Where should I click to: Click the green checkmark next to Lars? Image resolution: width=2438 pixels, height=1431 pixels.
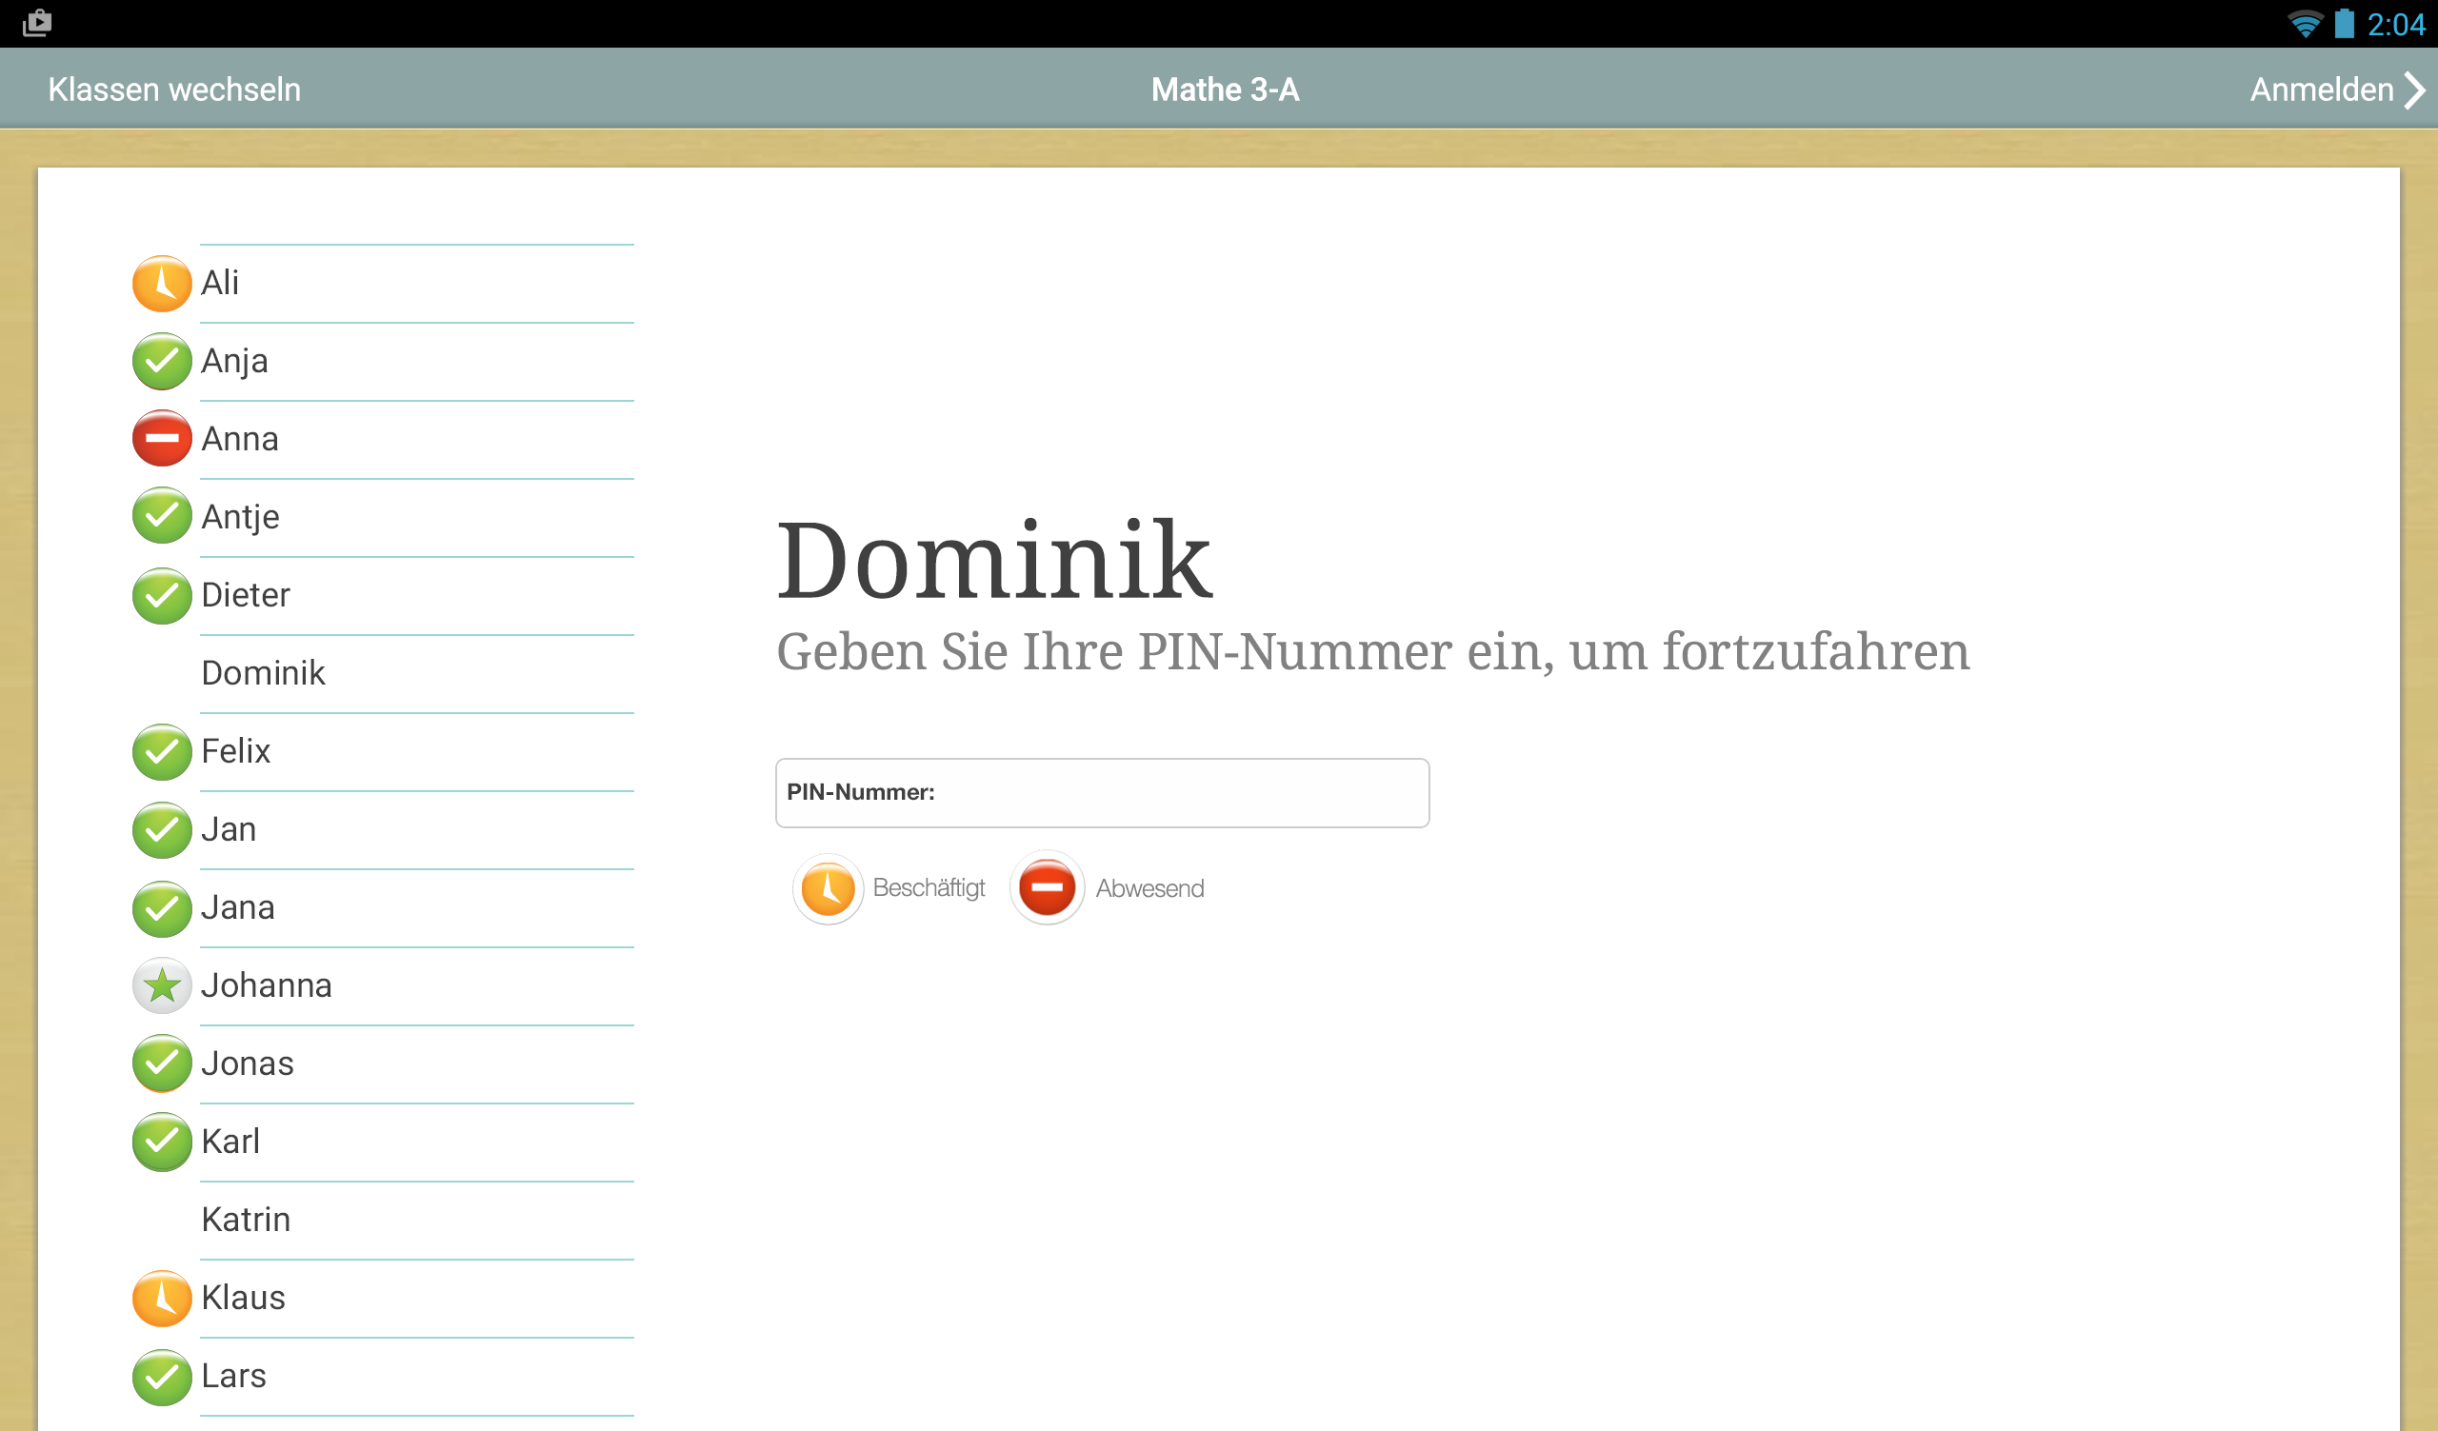tap(162, 1376)
